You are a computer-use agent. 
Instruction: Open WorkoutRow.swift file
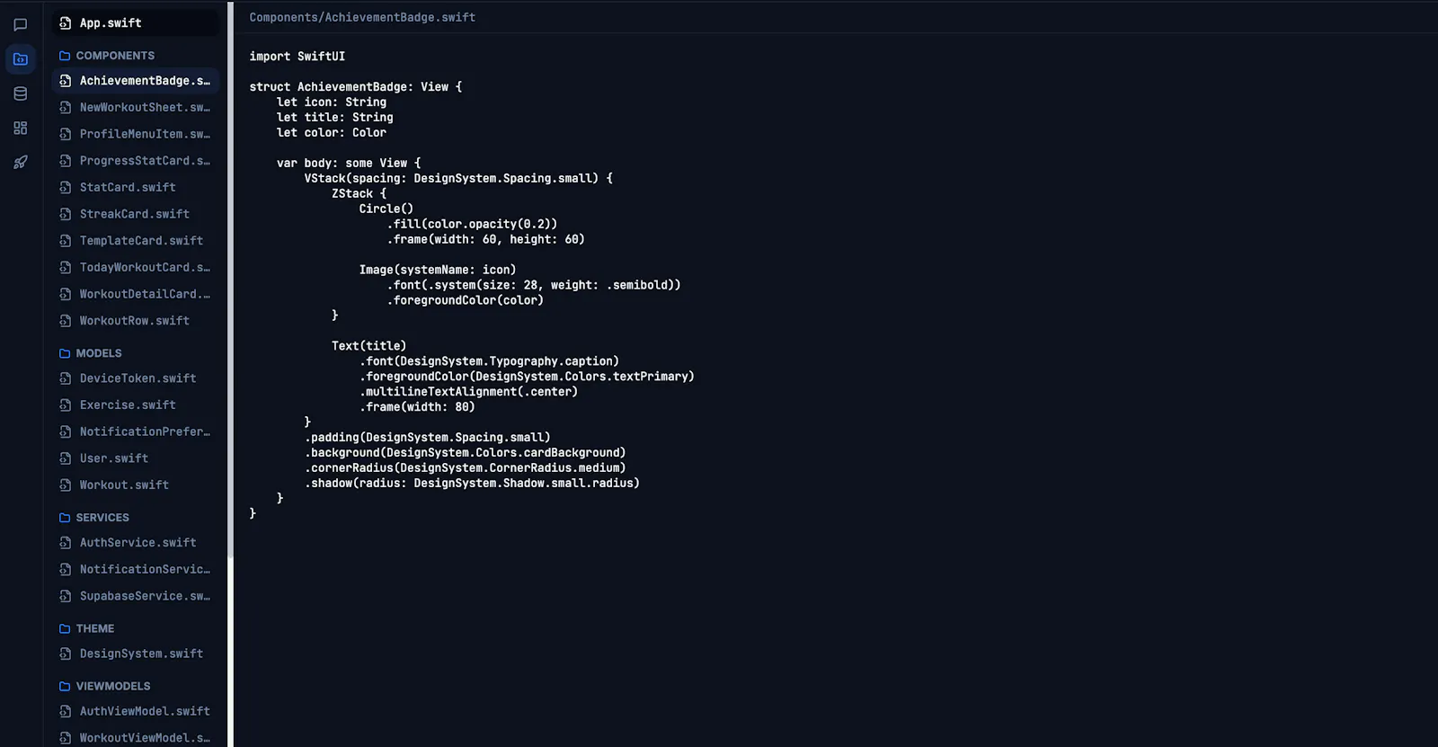135,321
